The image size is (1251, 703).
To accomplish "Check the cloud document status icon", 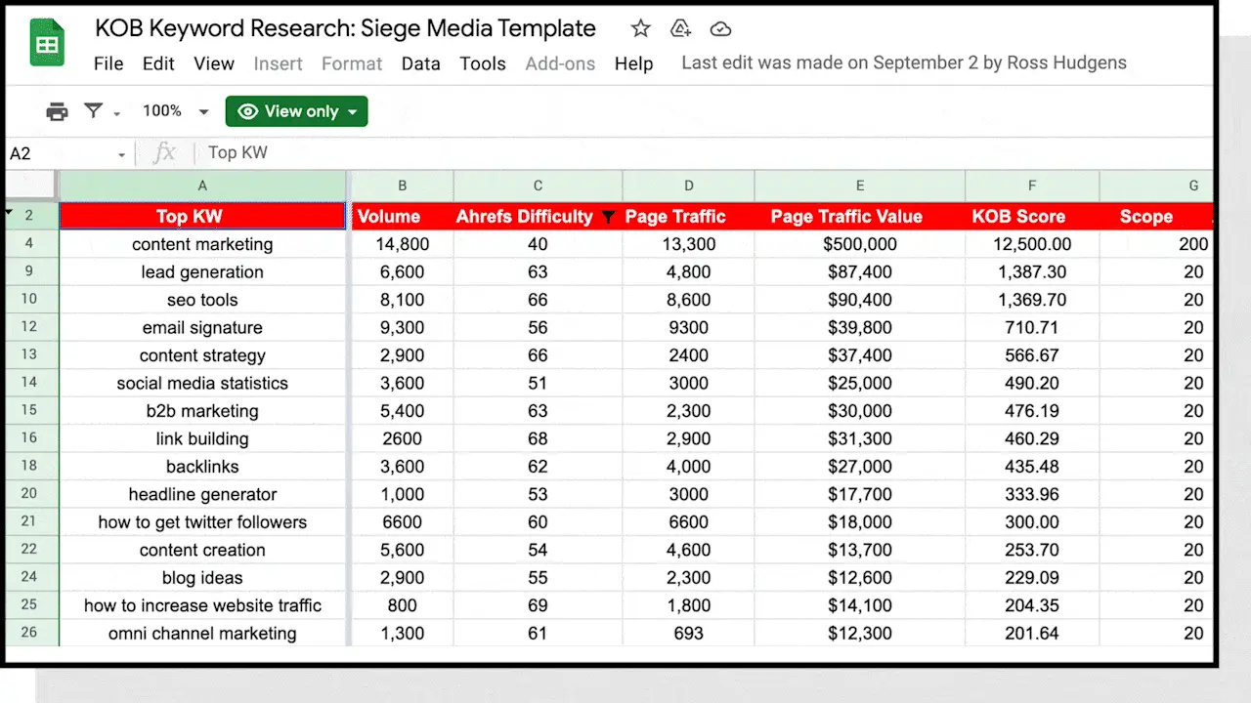I will (x=720, y=28).
